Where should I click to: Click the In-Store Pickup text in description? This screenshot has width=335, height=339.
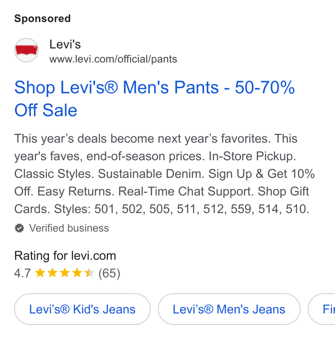[252, 156]
